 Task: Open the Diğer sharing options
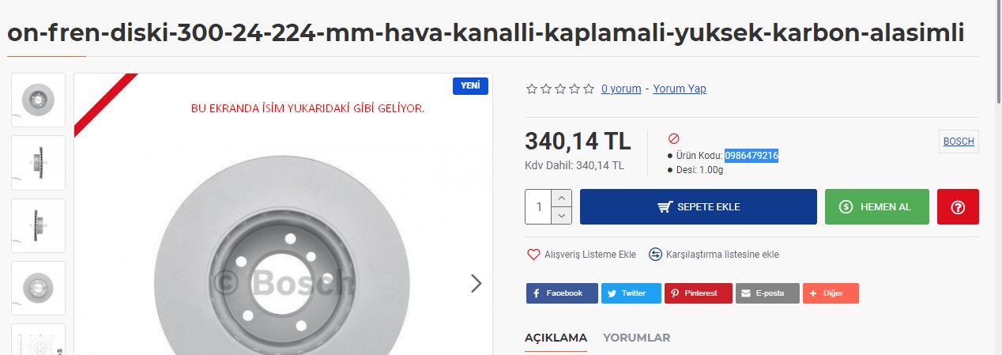[x=831, y=293]
